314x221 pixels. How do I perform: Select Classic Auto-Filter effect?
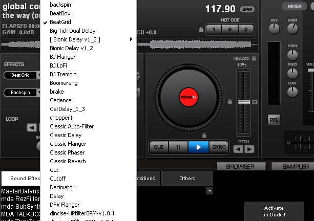[88, 126]
